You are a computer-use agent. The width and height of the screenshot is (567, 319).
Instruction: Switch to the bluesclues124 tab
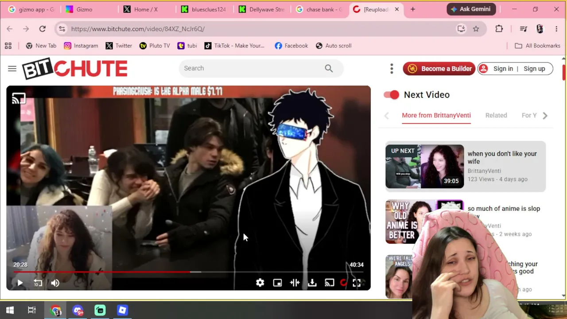pyautogui.click(x=204, y=9)
